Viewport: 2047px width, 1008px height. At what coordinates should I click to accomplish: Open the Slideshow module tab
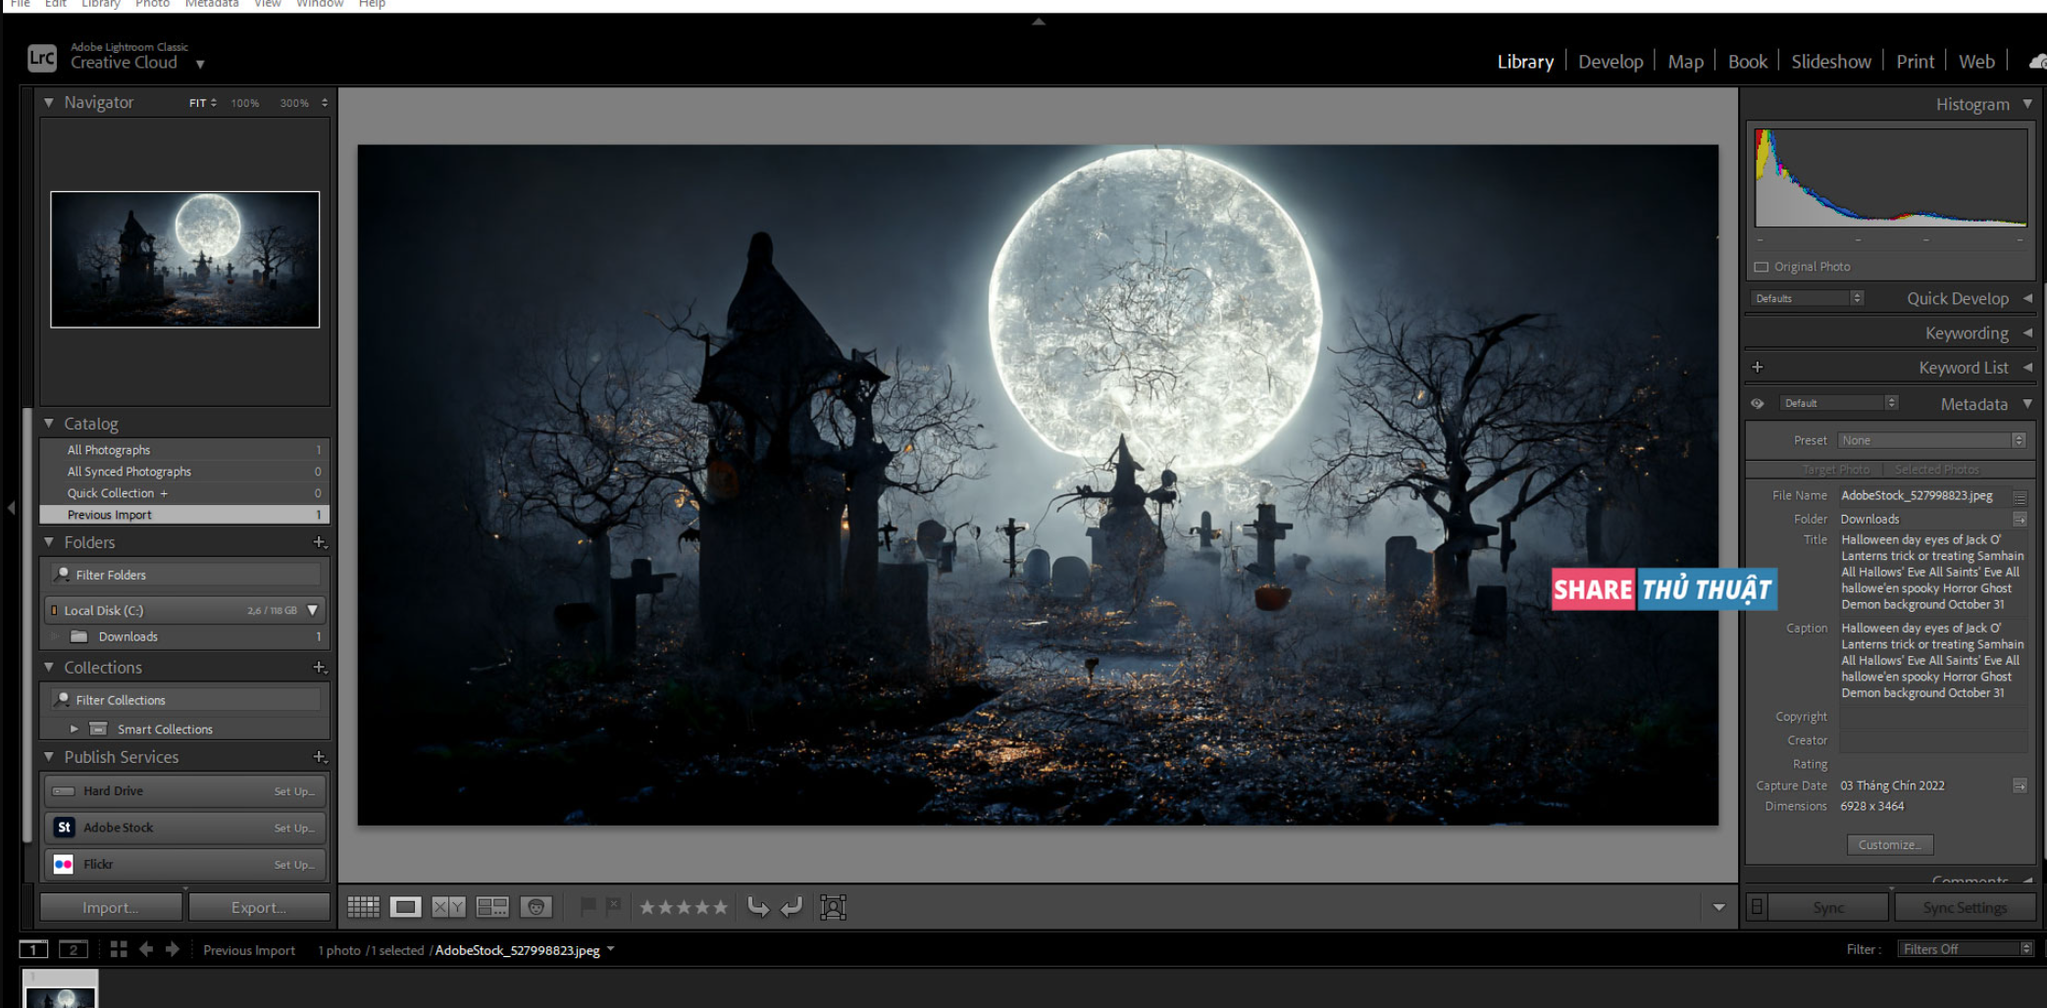tap(1830, 62)
